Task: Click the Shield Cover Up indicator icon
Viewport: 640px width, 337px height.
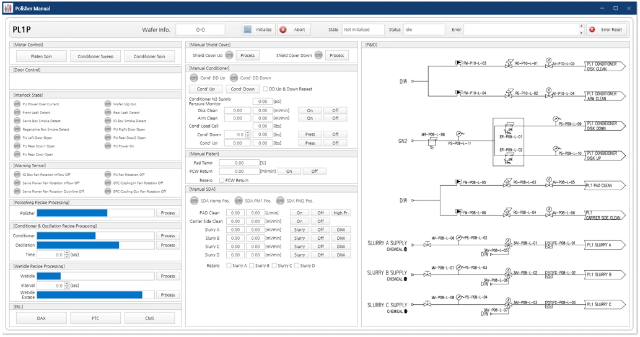Action: (x=229, y=56)
